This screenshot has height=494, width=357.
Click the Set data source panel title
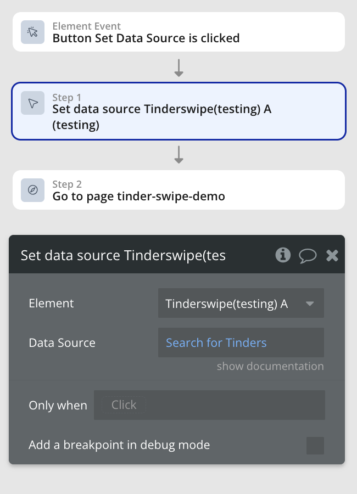[x=123, y=255]
